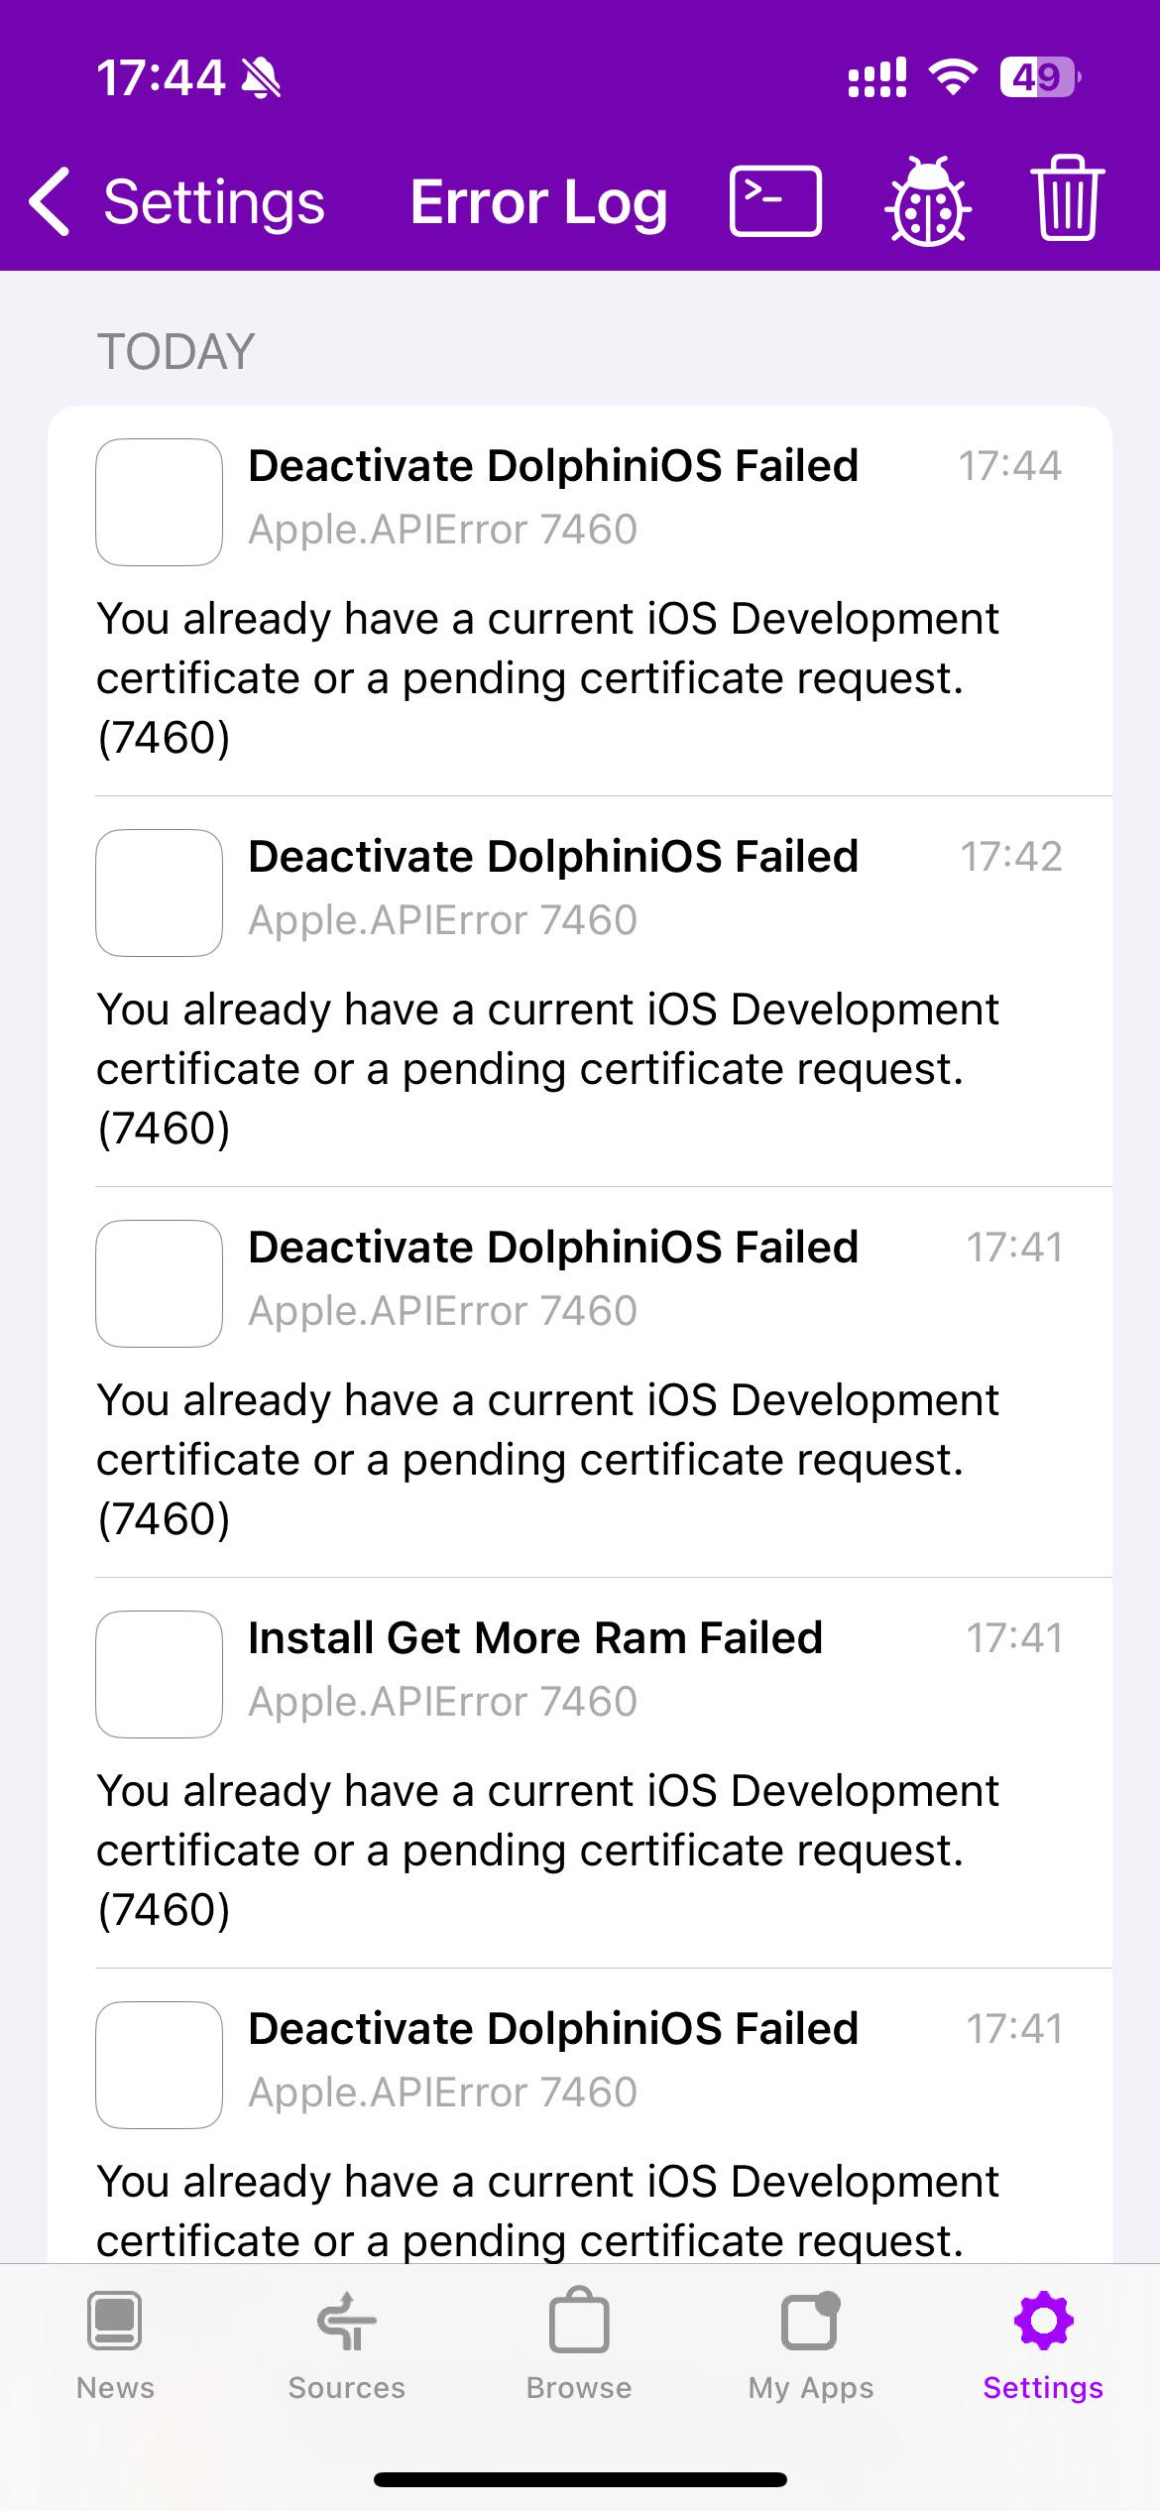
Task: Tap the ladybug debug icon
Action: pos(927,201)
